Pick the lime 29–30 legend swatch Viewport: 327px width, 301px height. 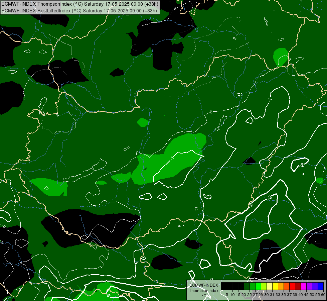click(264, 286)
